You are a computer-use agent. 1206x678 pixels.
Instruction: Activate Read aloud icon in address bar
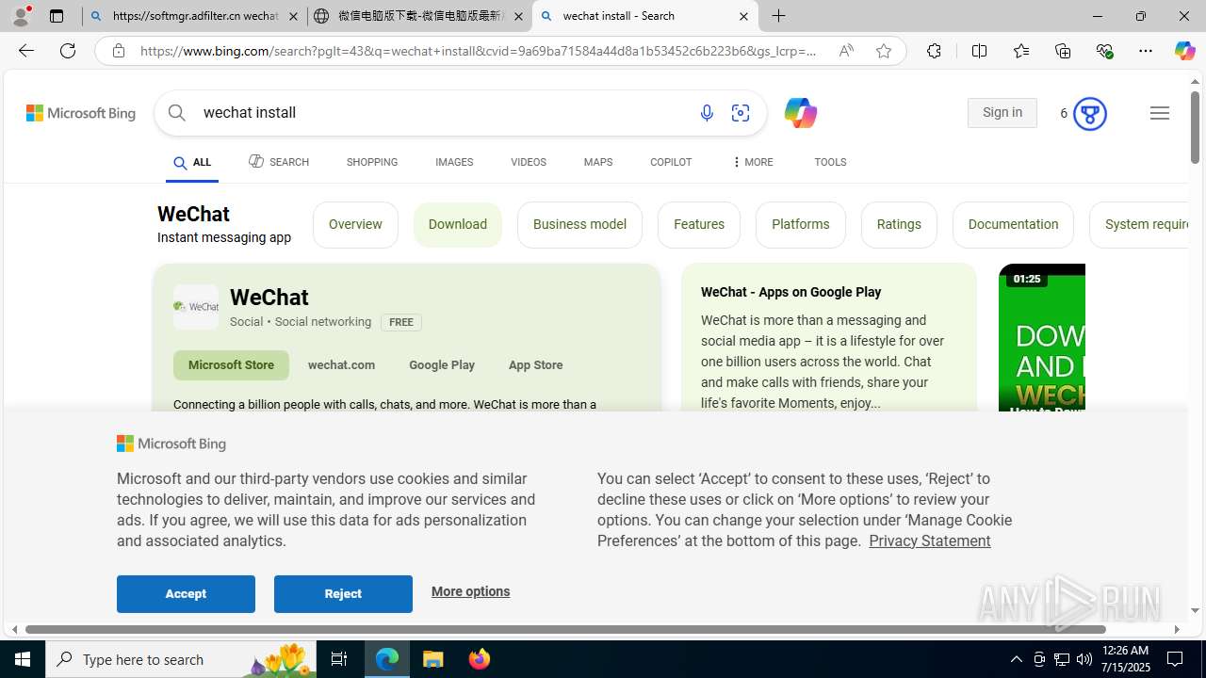pyautogui.click(x=846, y=51)
